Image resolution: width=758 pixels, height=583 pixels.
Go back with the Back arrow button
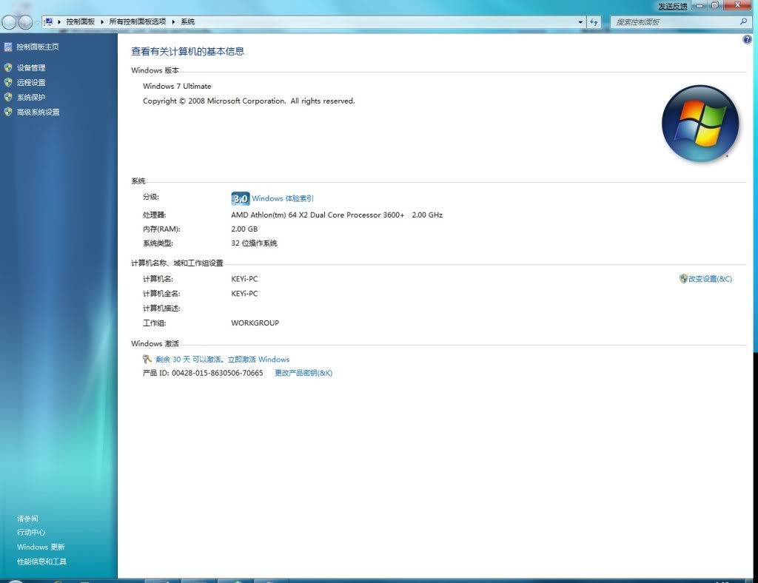pos(9,22)
